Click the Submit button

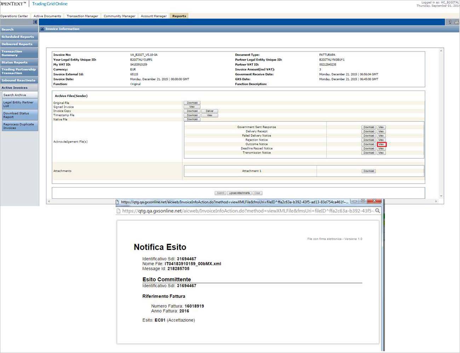click(220, 193)
